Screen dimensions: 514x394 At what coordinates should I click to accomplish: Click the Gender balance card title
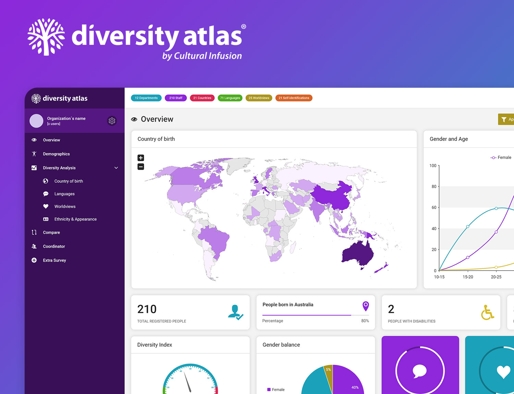(281, 345)
